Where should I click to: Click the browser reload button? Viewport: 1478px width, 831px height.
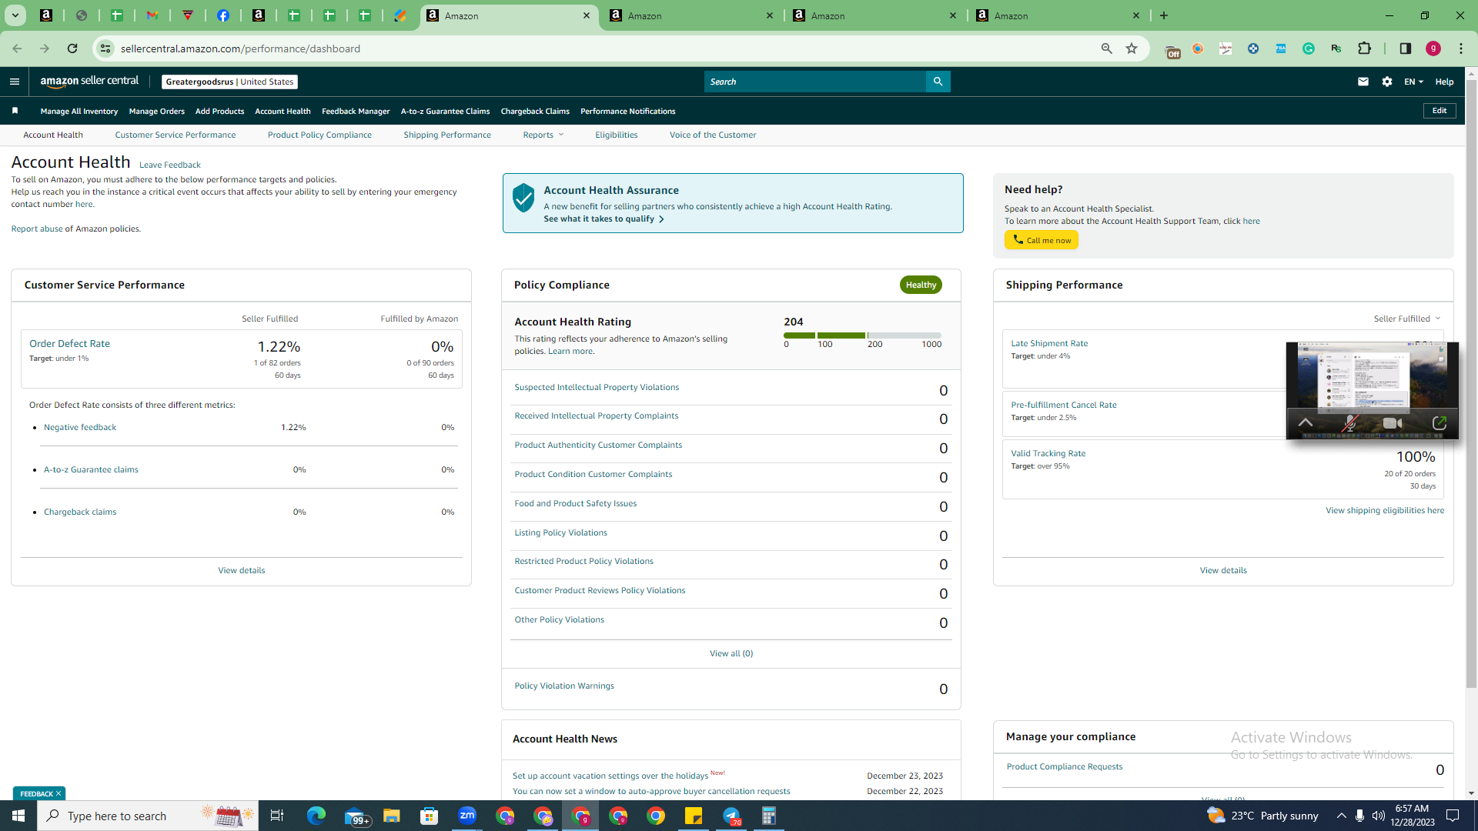pyautogui.click(x=72, y=48)
